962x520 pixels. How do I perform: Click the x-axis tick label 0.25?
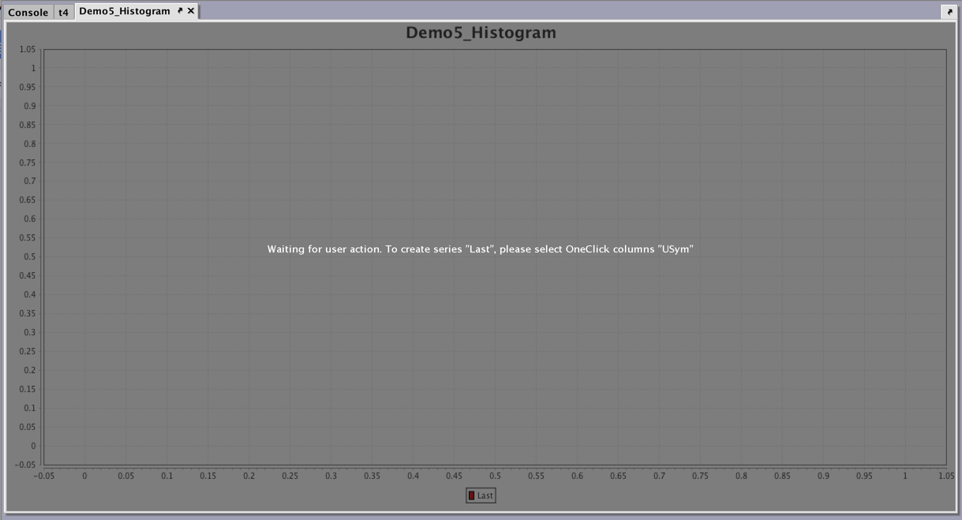290,476
